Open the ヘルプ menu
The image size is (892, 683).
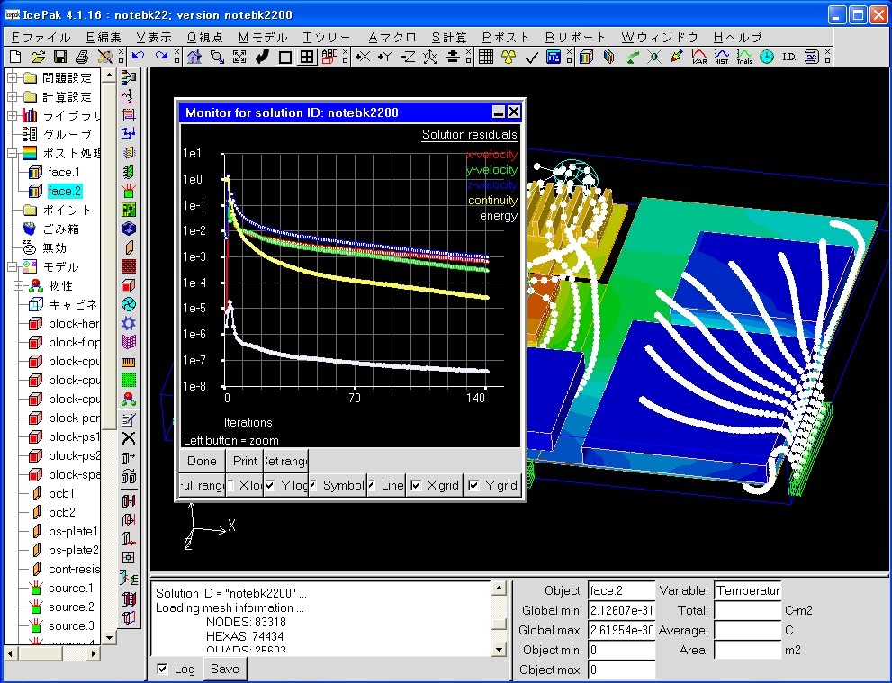pos(737,38)
